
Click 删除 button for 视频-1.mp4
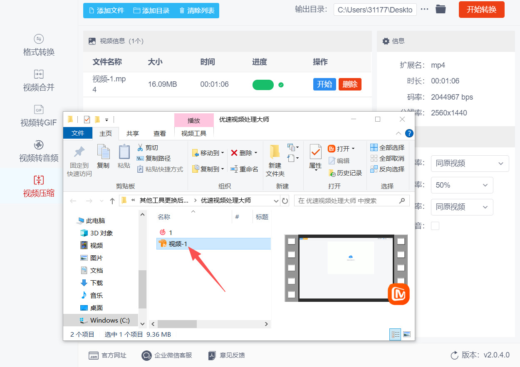[x=350, y=84]
